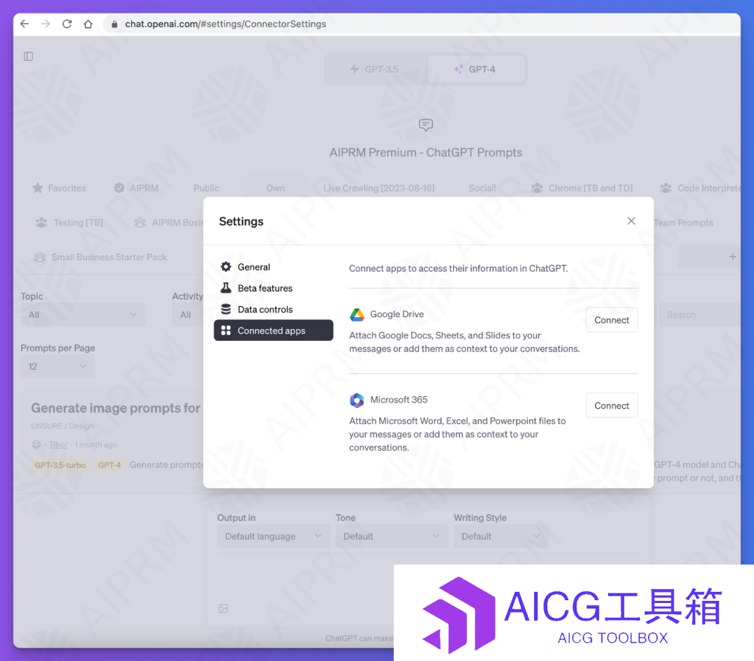
Task: Open Generate image prompts card title
Action: (x=116, y=408)
